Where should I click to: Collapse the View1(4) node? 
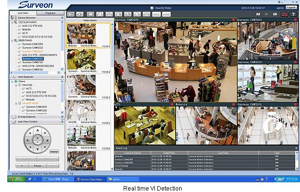point(16,85)
